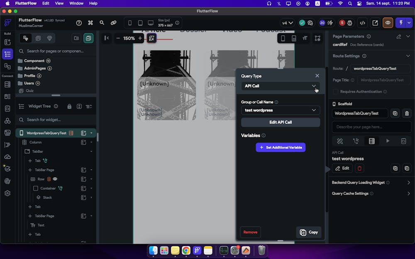
Task: Open the Window menu in the menu bar
Action: pos(76,3)
